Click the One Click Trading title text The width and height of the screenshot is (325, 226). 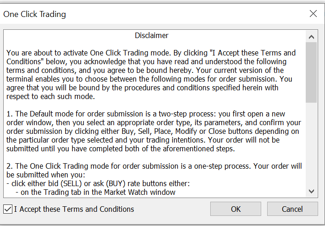pos(35,14)
